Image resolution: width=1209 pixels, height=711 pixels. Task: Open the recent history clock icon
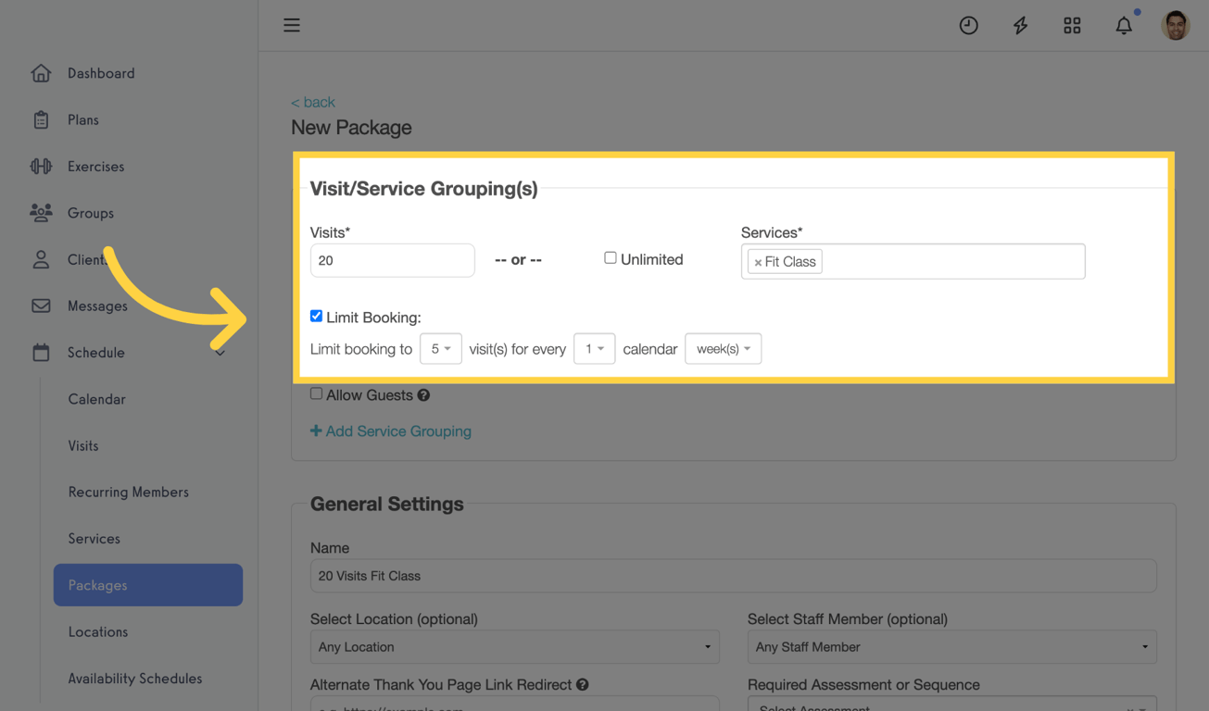click(x=968, y=26)
